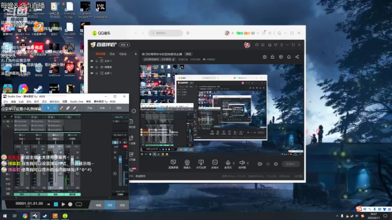The image size is (392, 220).
Task: Click the record button in Studio One transport
Action: (70, 204)
